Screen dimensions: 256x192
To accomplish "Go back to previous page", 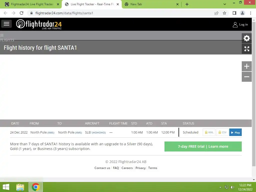I will (5, 13).
